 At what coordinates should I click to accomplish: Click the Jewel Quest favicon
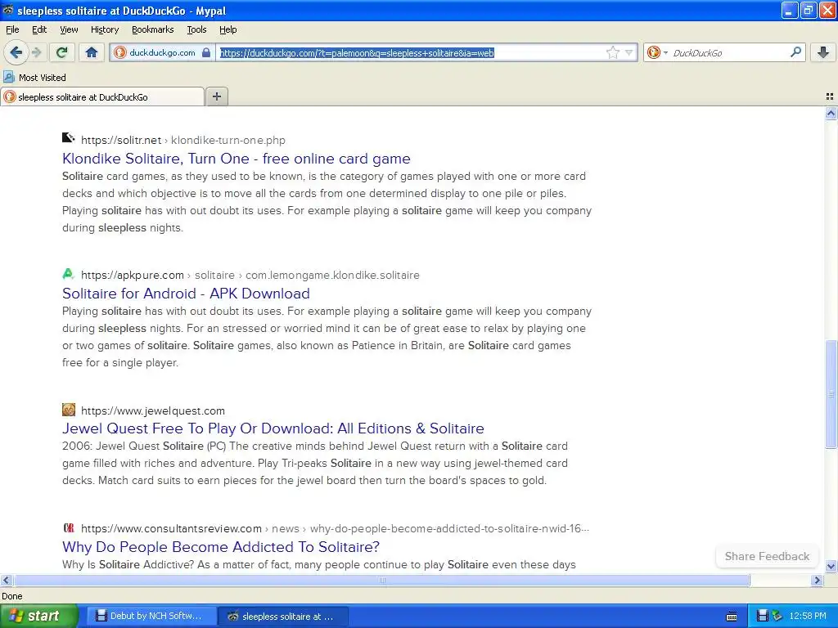pos(69,410)
